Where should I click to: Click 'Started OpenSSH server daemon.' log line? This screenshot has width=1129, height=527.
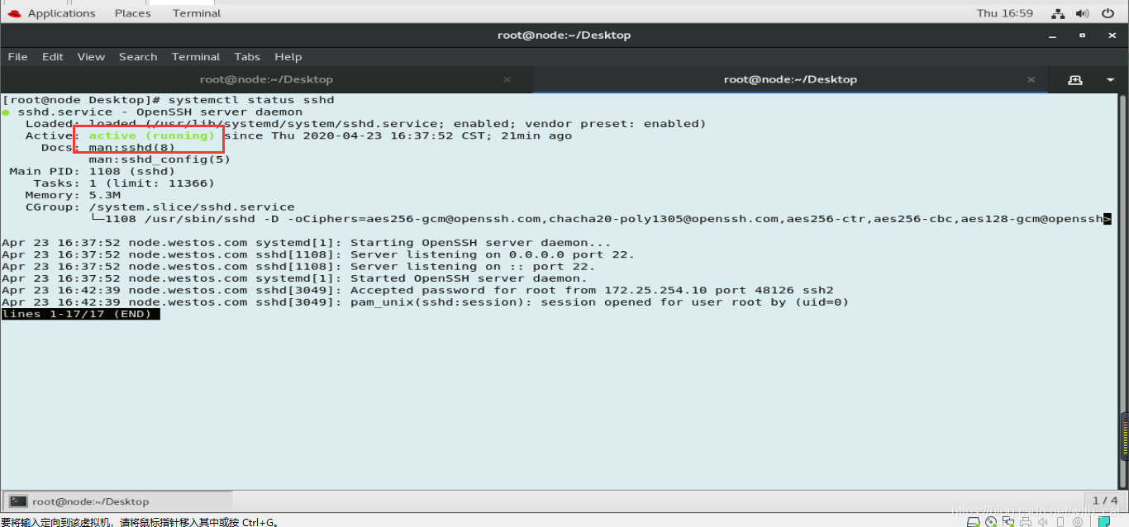(x=294, y=278)
